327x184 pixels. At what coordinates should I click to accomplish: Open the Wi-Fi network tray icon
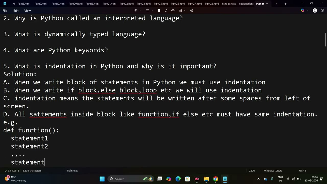click(288, 179)
